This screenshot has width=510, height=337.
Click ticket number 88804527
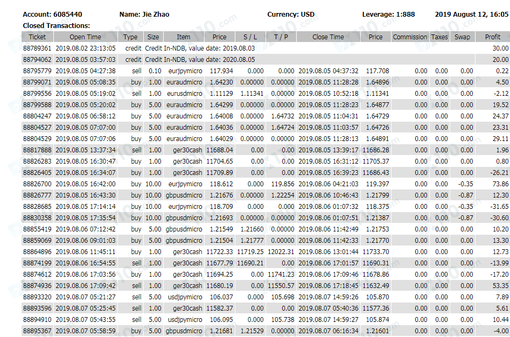pyautogui.click(x=37, y=128)
